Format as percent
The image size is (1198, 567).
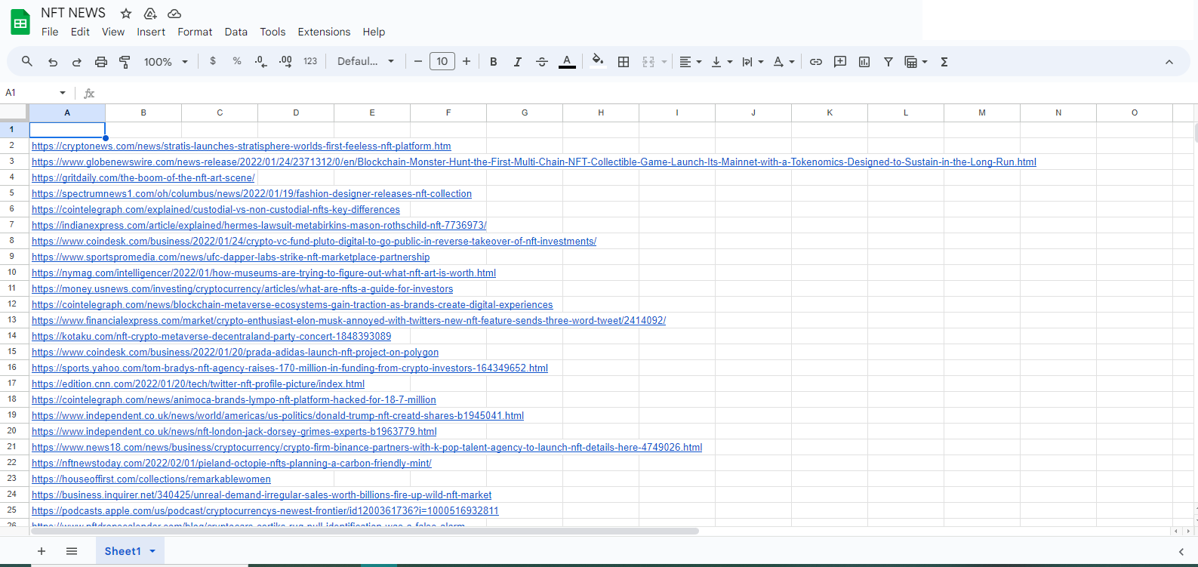coord(237,62)
